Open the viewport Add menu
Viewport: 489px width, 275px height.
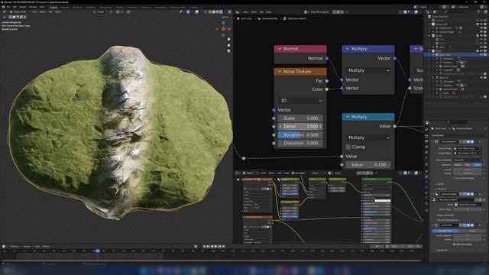tap(50, 12)
